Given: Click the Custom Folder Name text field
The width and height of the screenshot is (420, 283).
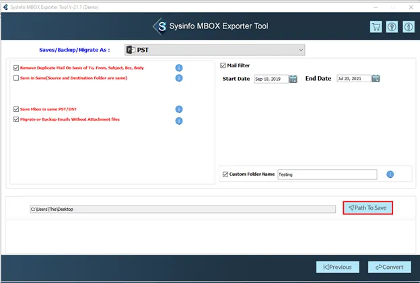Looking at the screenshot, I should [x=327, y=175].
